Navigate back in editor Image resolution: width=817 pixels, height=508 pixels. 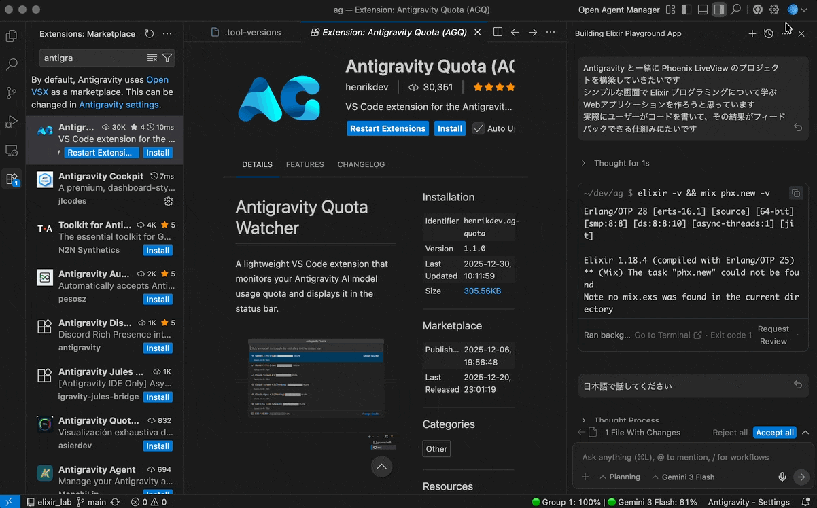tap(515, 32)
